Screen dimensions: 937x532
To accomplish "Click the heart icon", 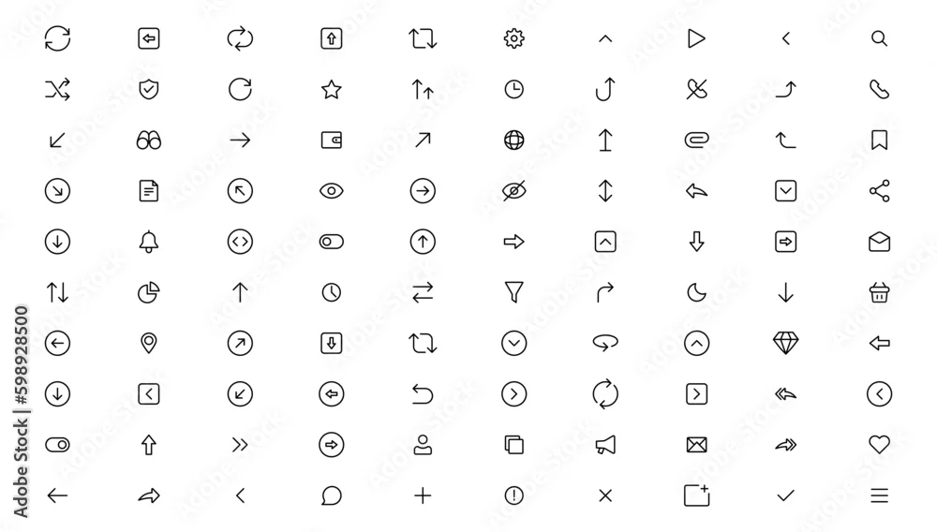I will [879, 445].
